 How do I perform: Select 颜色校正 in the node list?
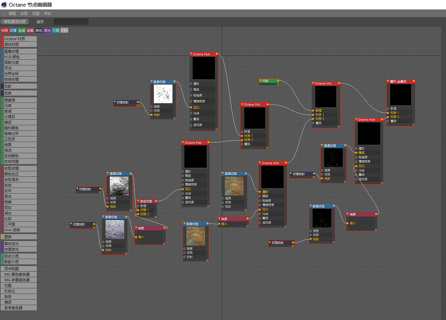19,174
